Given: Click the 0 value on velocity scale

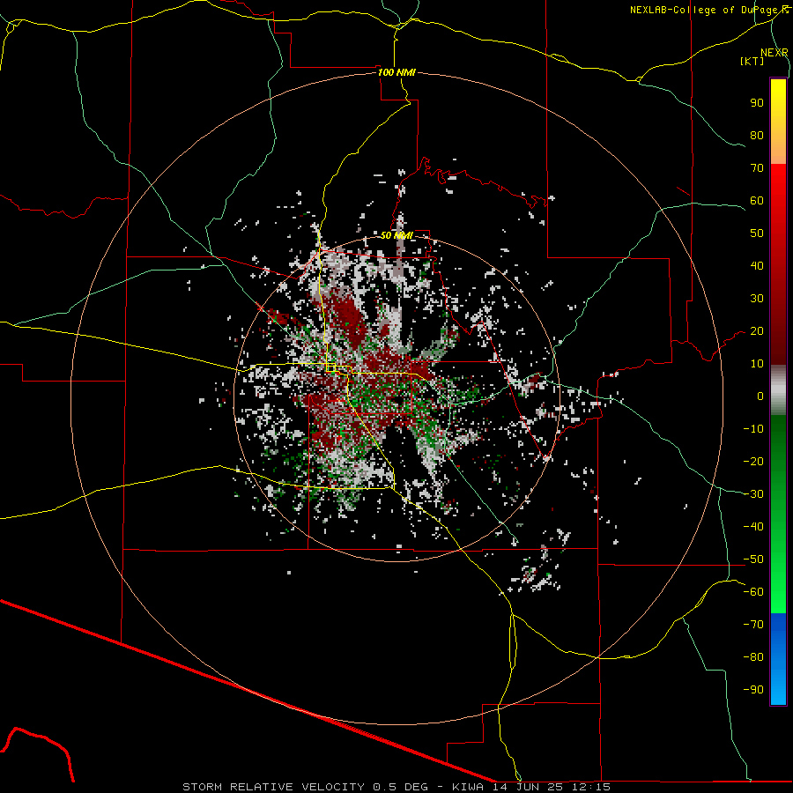Looking at the screenshot, I should coord(760,396).
